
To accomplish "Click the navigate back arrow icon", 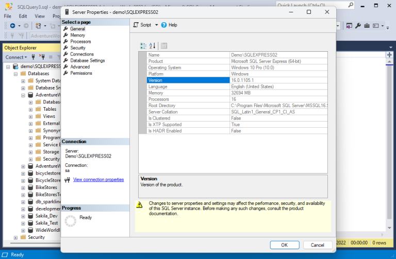I will 12,26.
